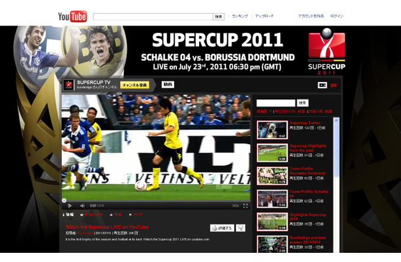Click the channel video search field
This screenshot has height=262, width=401.
pos(275,103)
